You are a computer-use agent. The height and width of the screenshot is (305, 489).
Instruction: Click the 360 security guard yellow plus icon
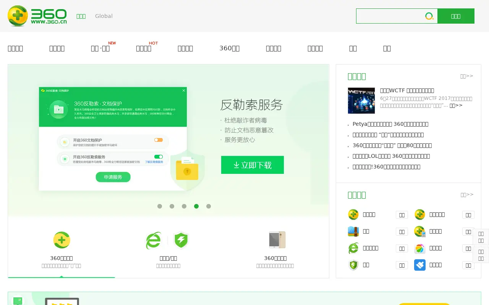pos(353,214)
